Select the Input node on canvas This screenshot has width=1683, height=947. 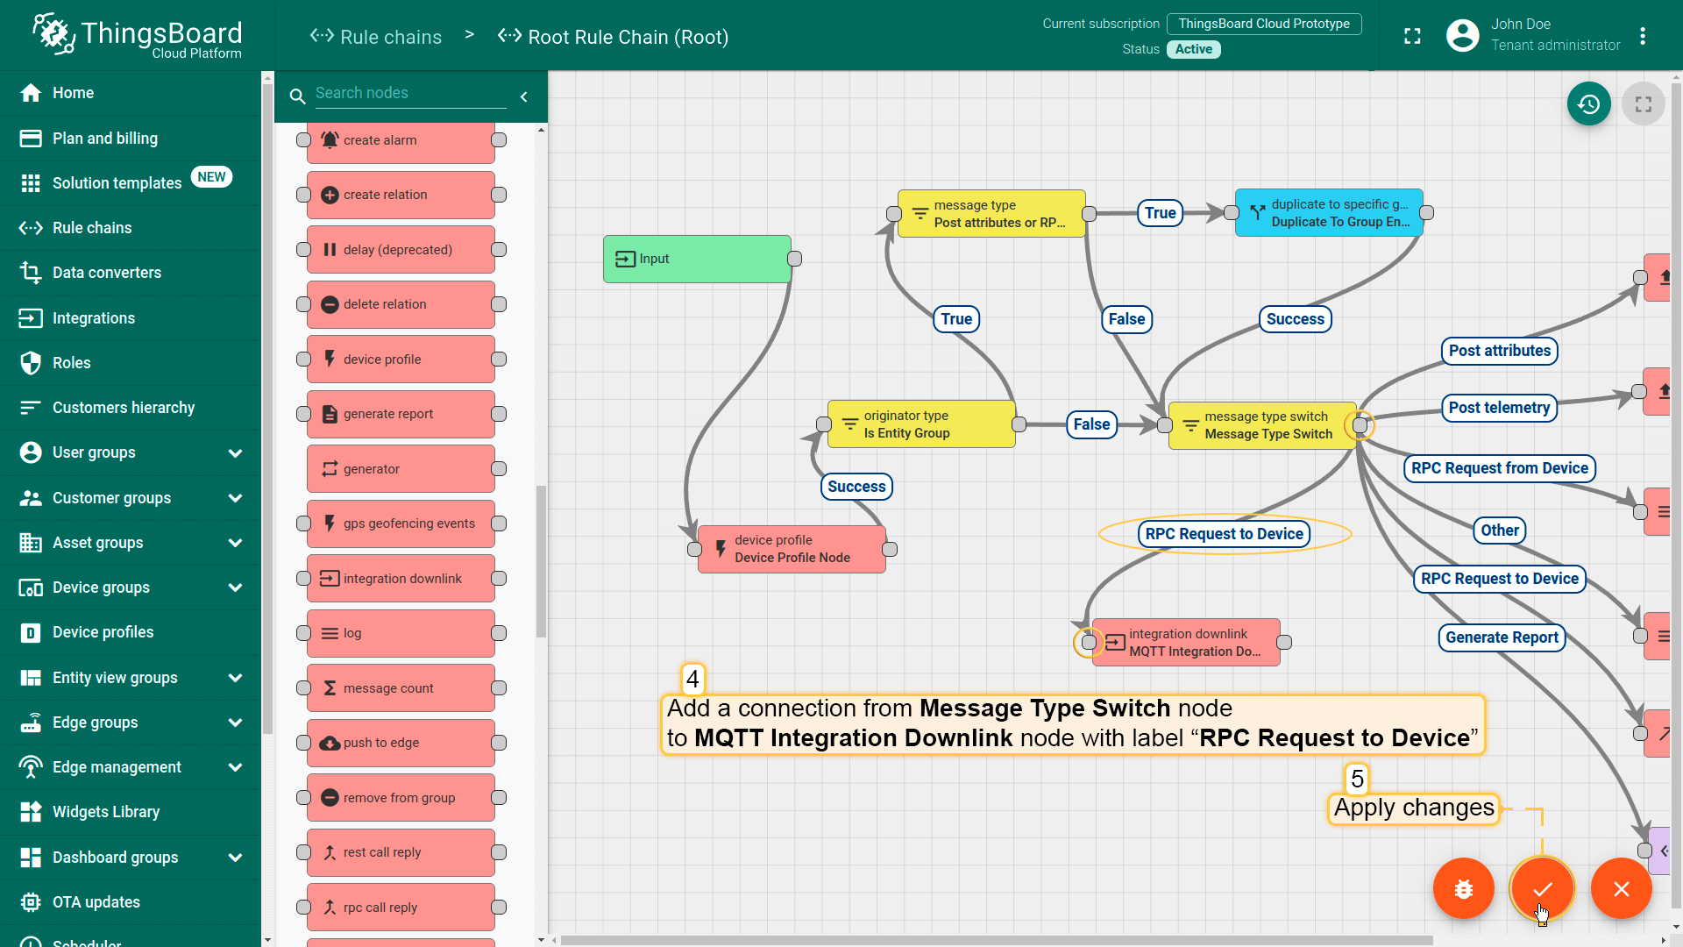(697, 259)
